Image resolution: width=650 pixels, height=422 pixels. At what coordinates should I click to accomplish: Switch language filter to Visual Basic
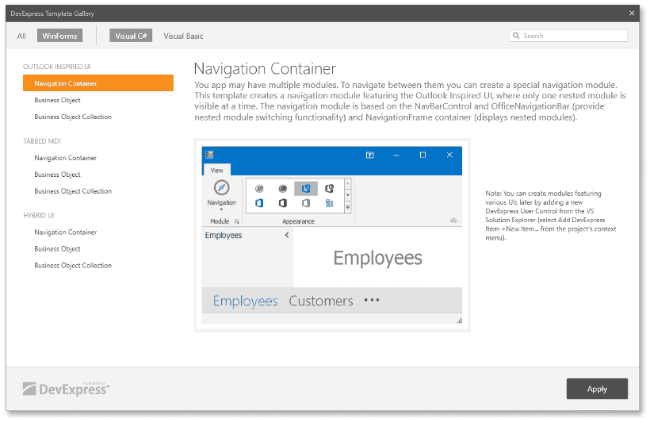point(183,36)
